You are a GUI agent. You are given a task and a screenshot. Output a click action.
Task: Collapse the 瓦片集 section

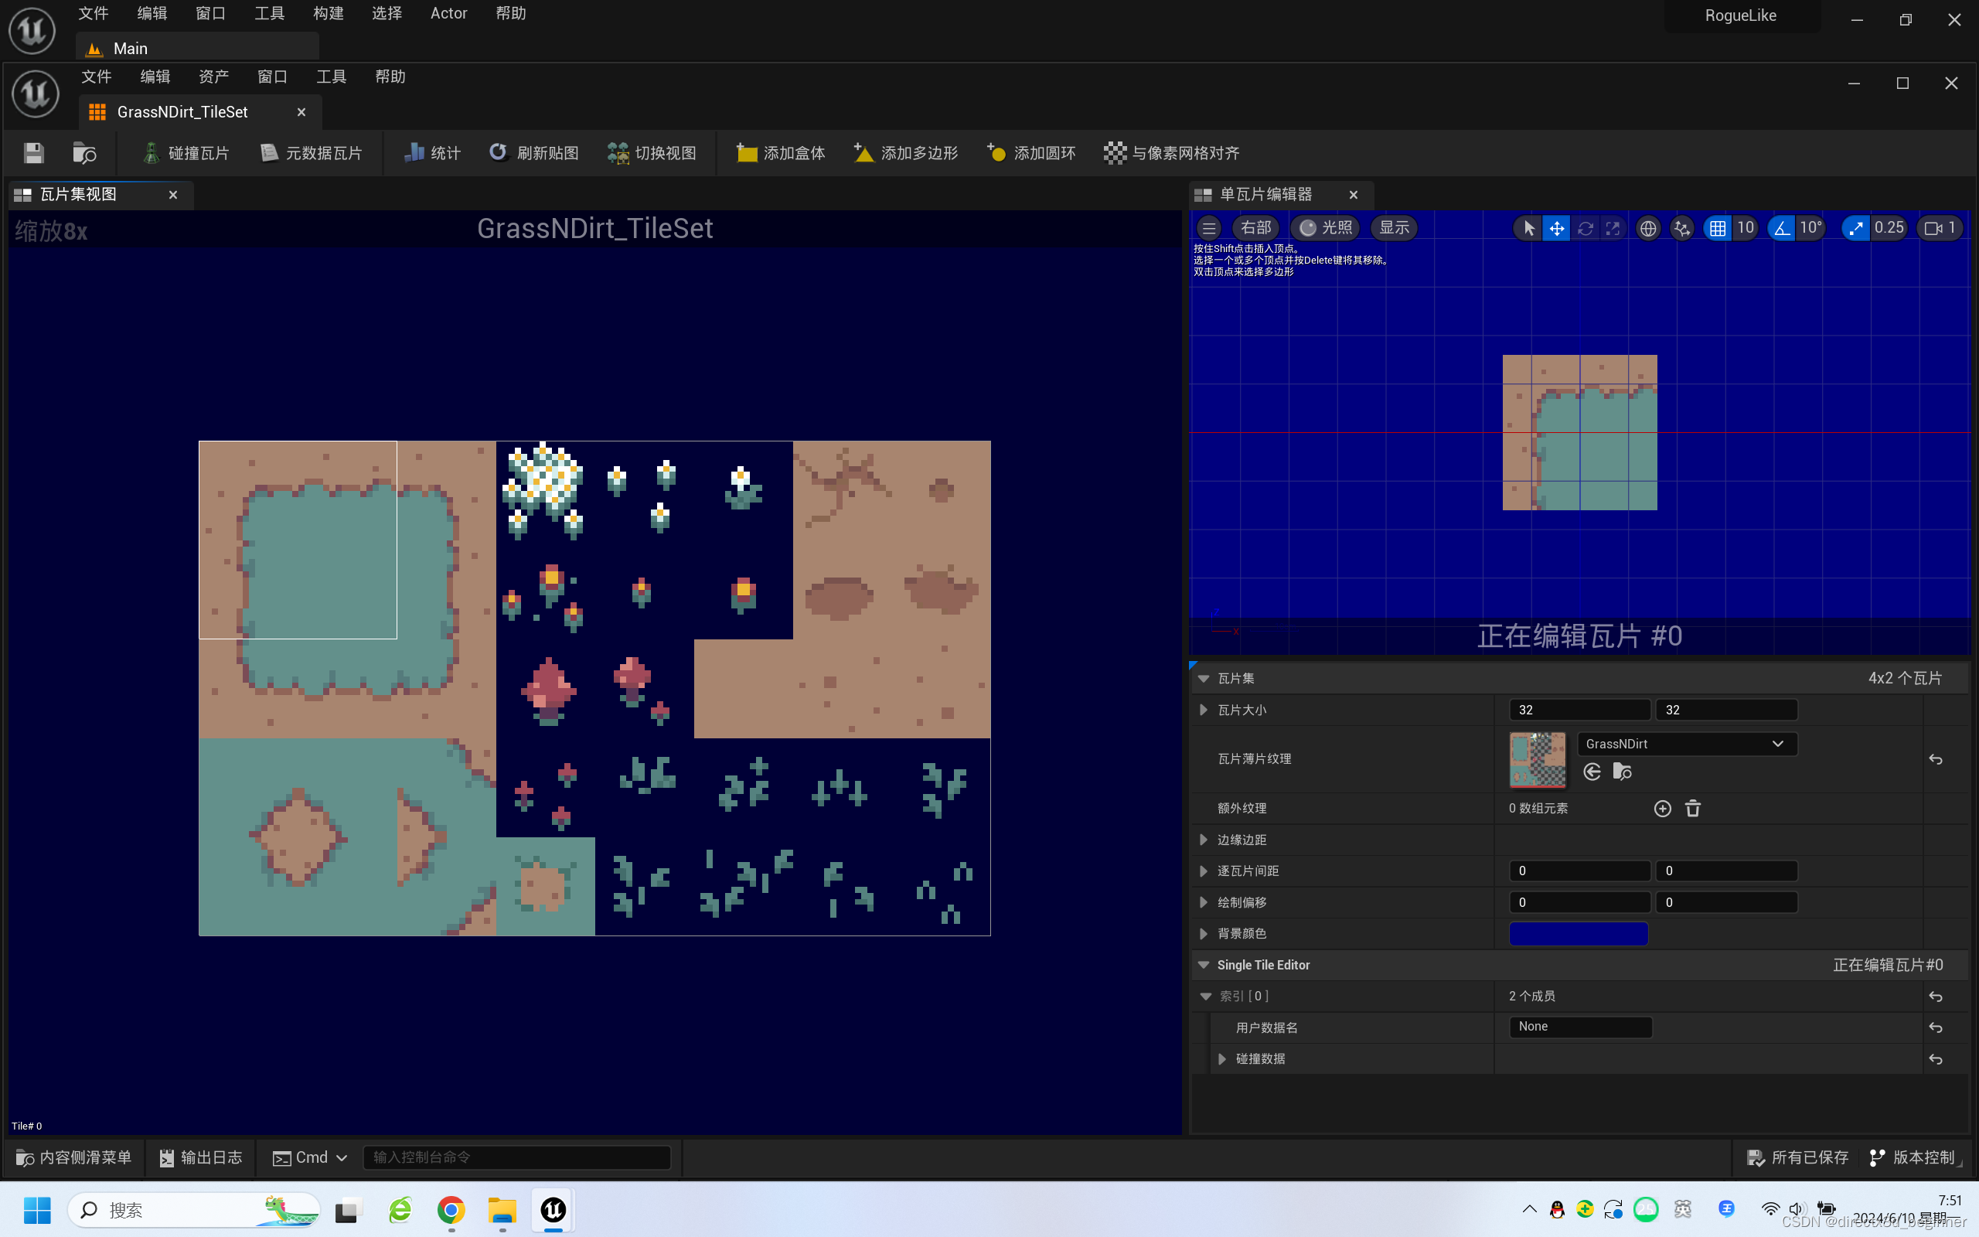[x=1204, y=678]
